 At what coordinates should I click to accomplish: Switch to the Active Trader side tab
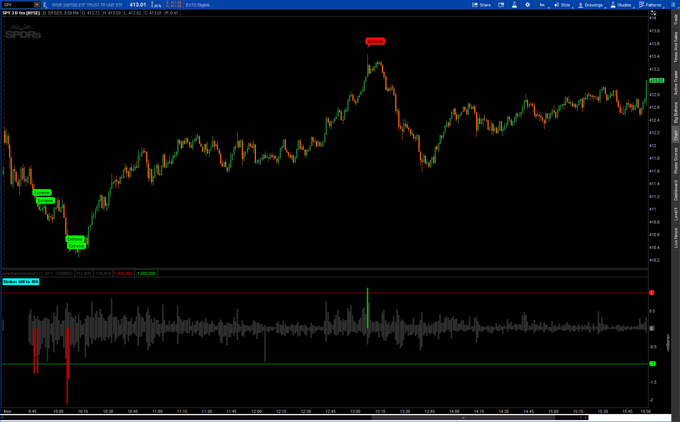click(x=676, y=82)
